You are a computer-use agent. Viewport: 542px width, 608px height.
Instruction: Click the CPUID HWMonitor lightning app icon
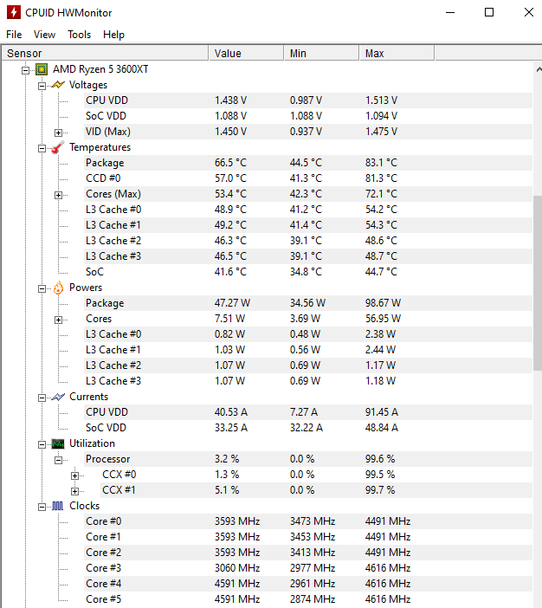click(14, 12)
